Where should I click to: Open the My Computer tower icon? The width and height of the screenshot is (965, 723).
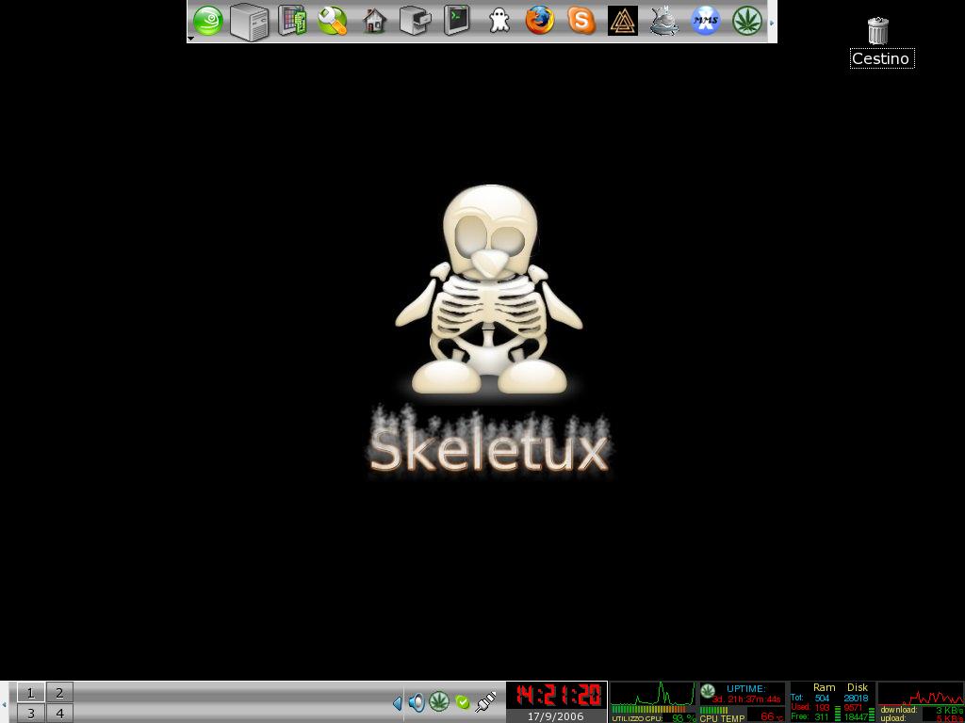(249, 23)
